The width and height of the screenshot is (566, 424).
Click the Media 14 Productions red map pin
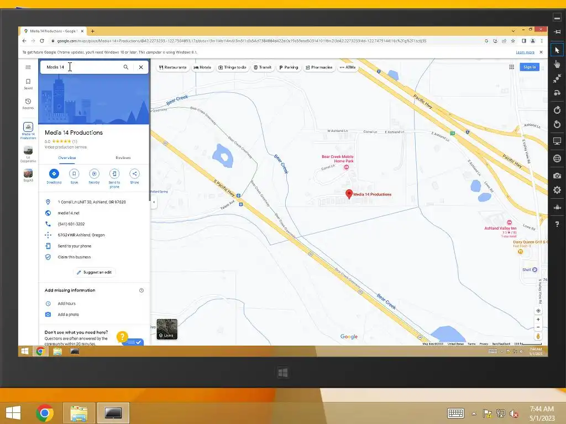point(349,194)
